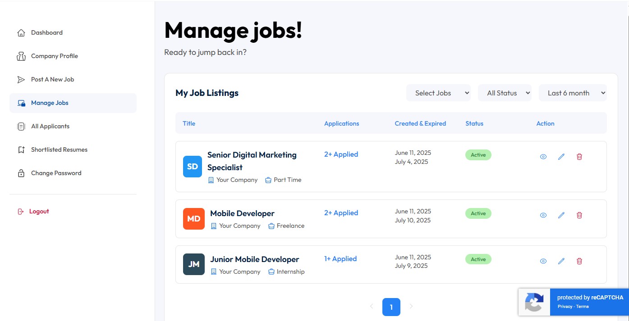Expand the All Status filter dropdown
Viewport: 629px width, 321px height.
(505, 93)
